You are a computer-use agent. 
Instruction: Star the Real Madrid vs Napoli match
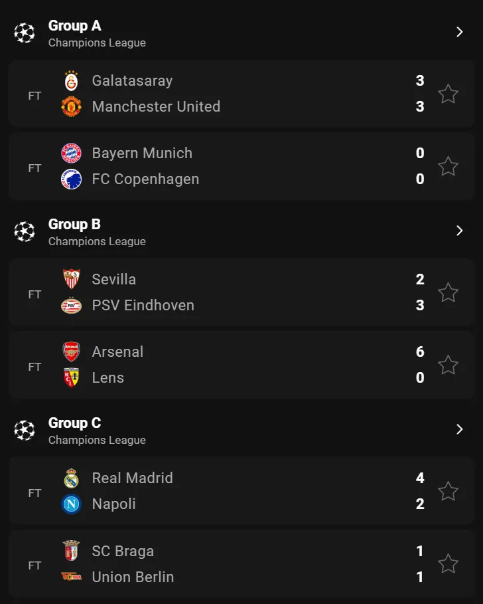(x=448, y=491)
